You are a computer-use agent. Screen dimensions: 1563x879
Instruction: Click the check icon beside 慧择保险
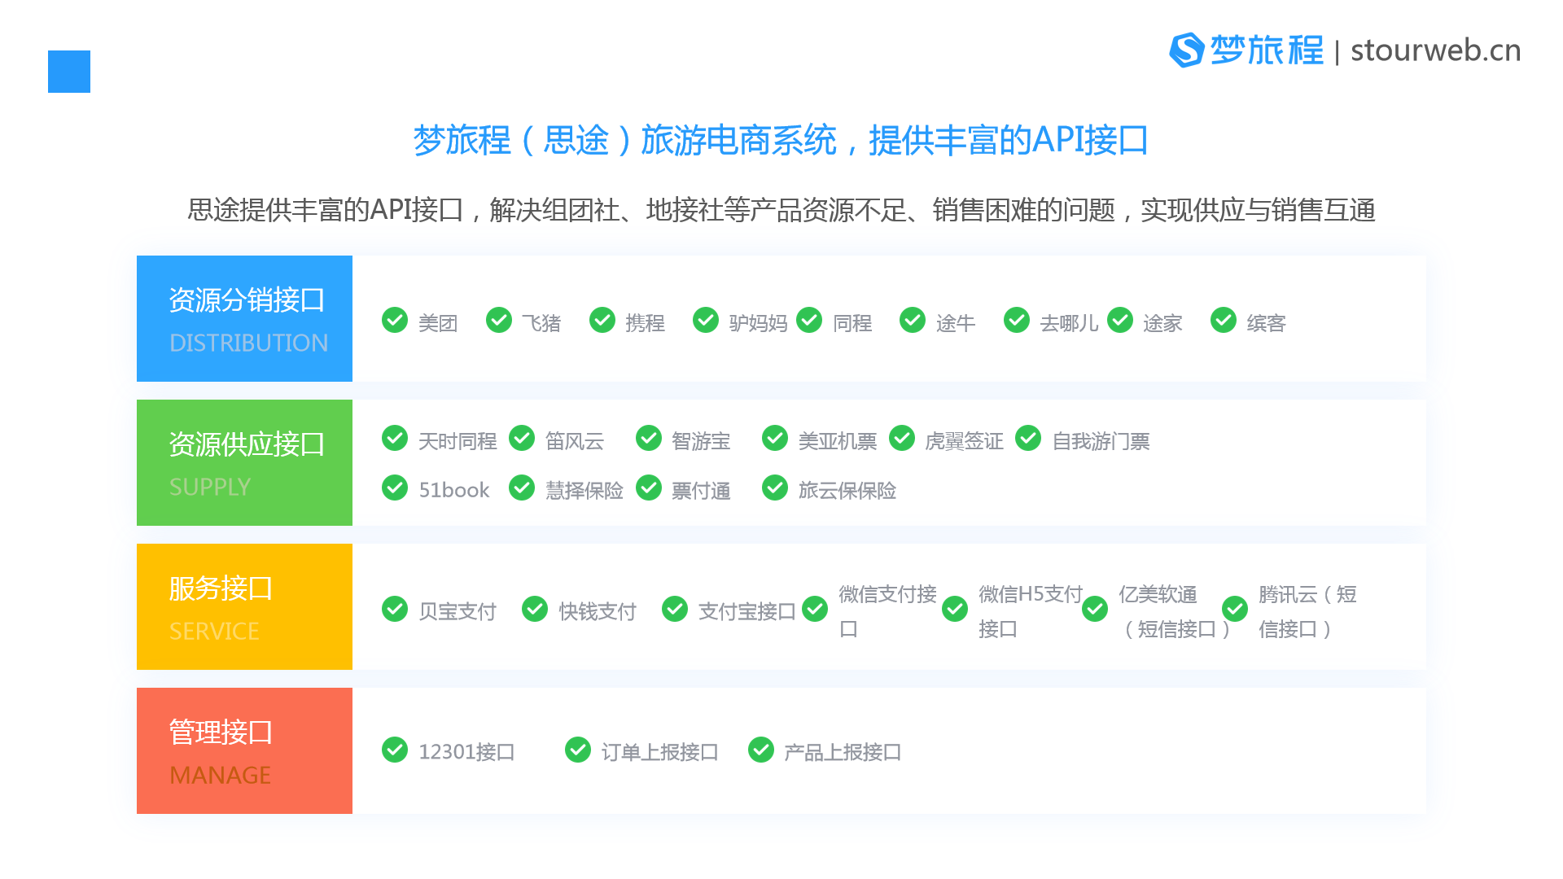(522, 488)
